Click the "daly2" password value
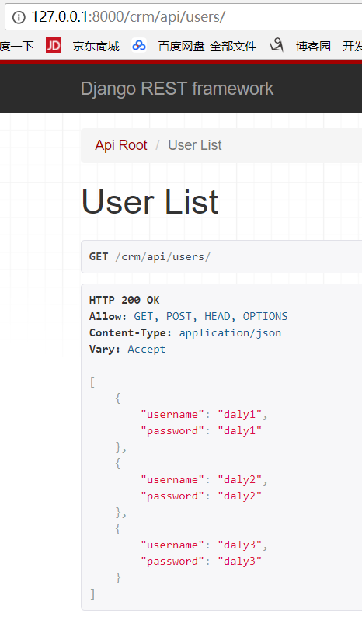 point(240,496)
